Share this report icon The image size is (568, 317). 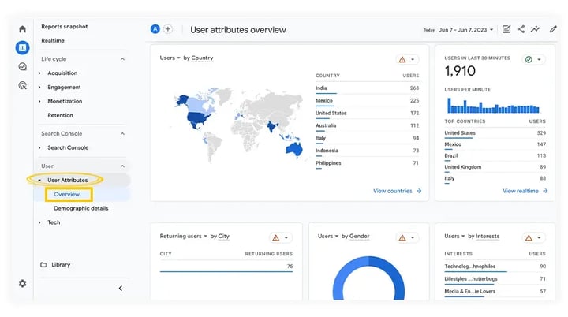tap(521, 29)
